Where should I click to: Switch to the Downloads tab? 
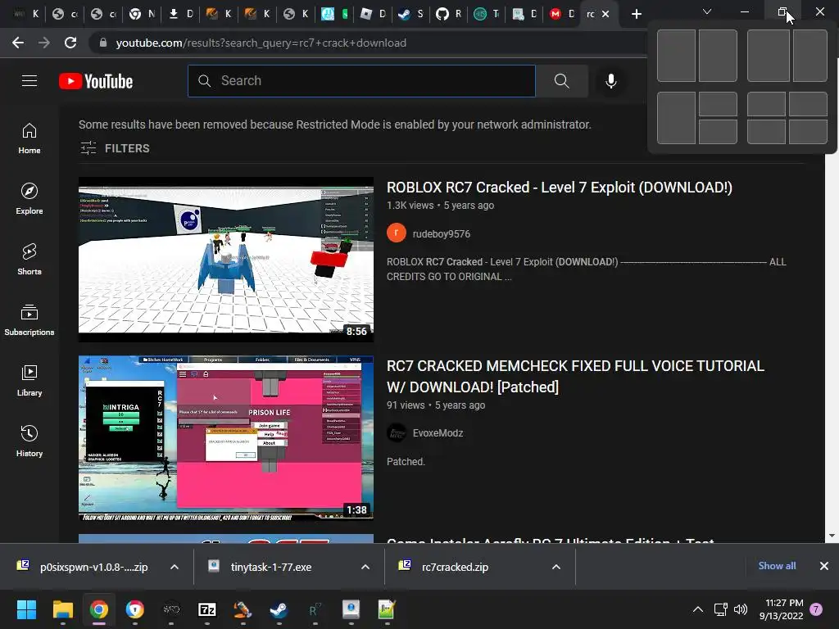click(x=181, y=14)
